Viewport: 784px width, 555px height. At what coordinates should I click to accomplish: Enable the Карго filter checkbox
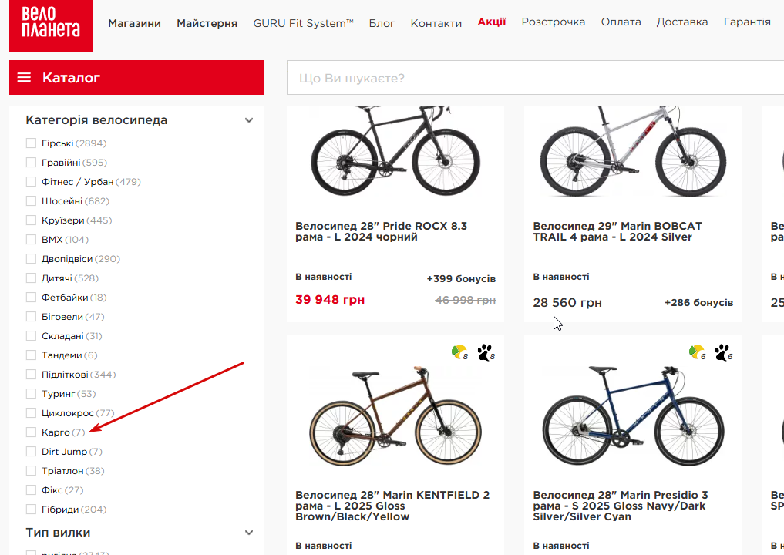pyautogui.click(x=31, y=432)
